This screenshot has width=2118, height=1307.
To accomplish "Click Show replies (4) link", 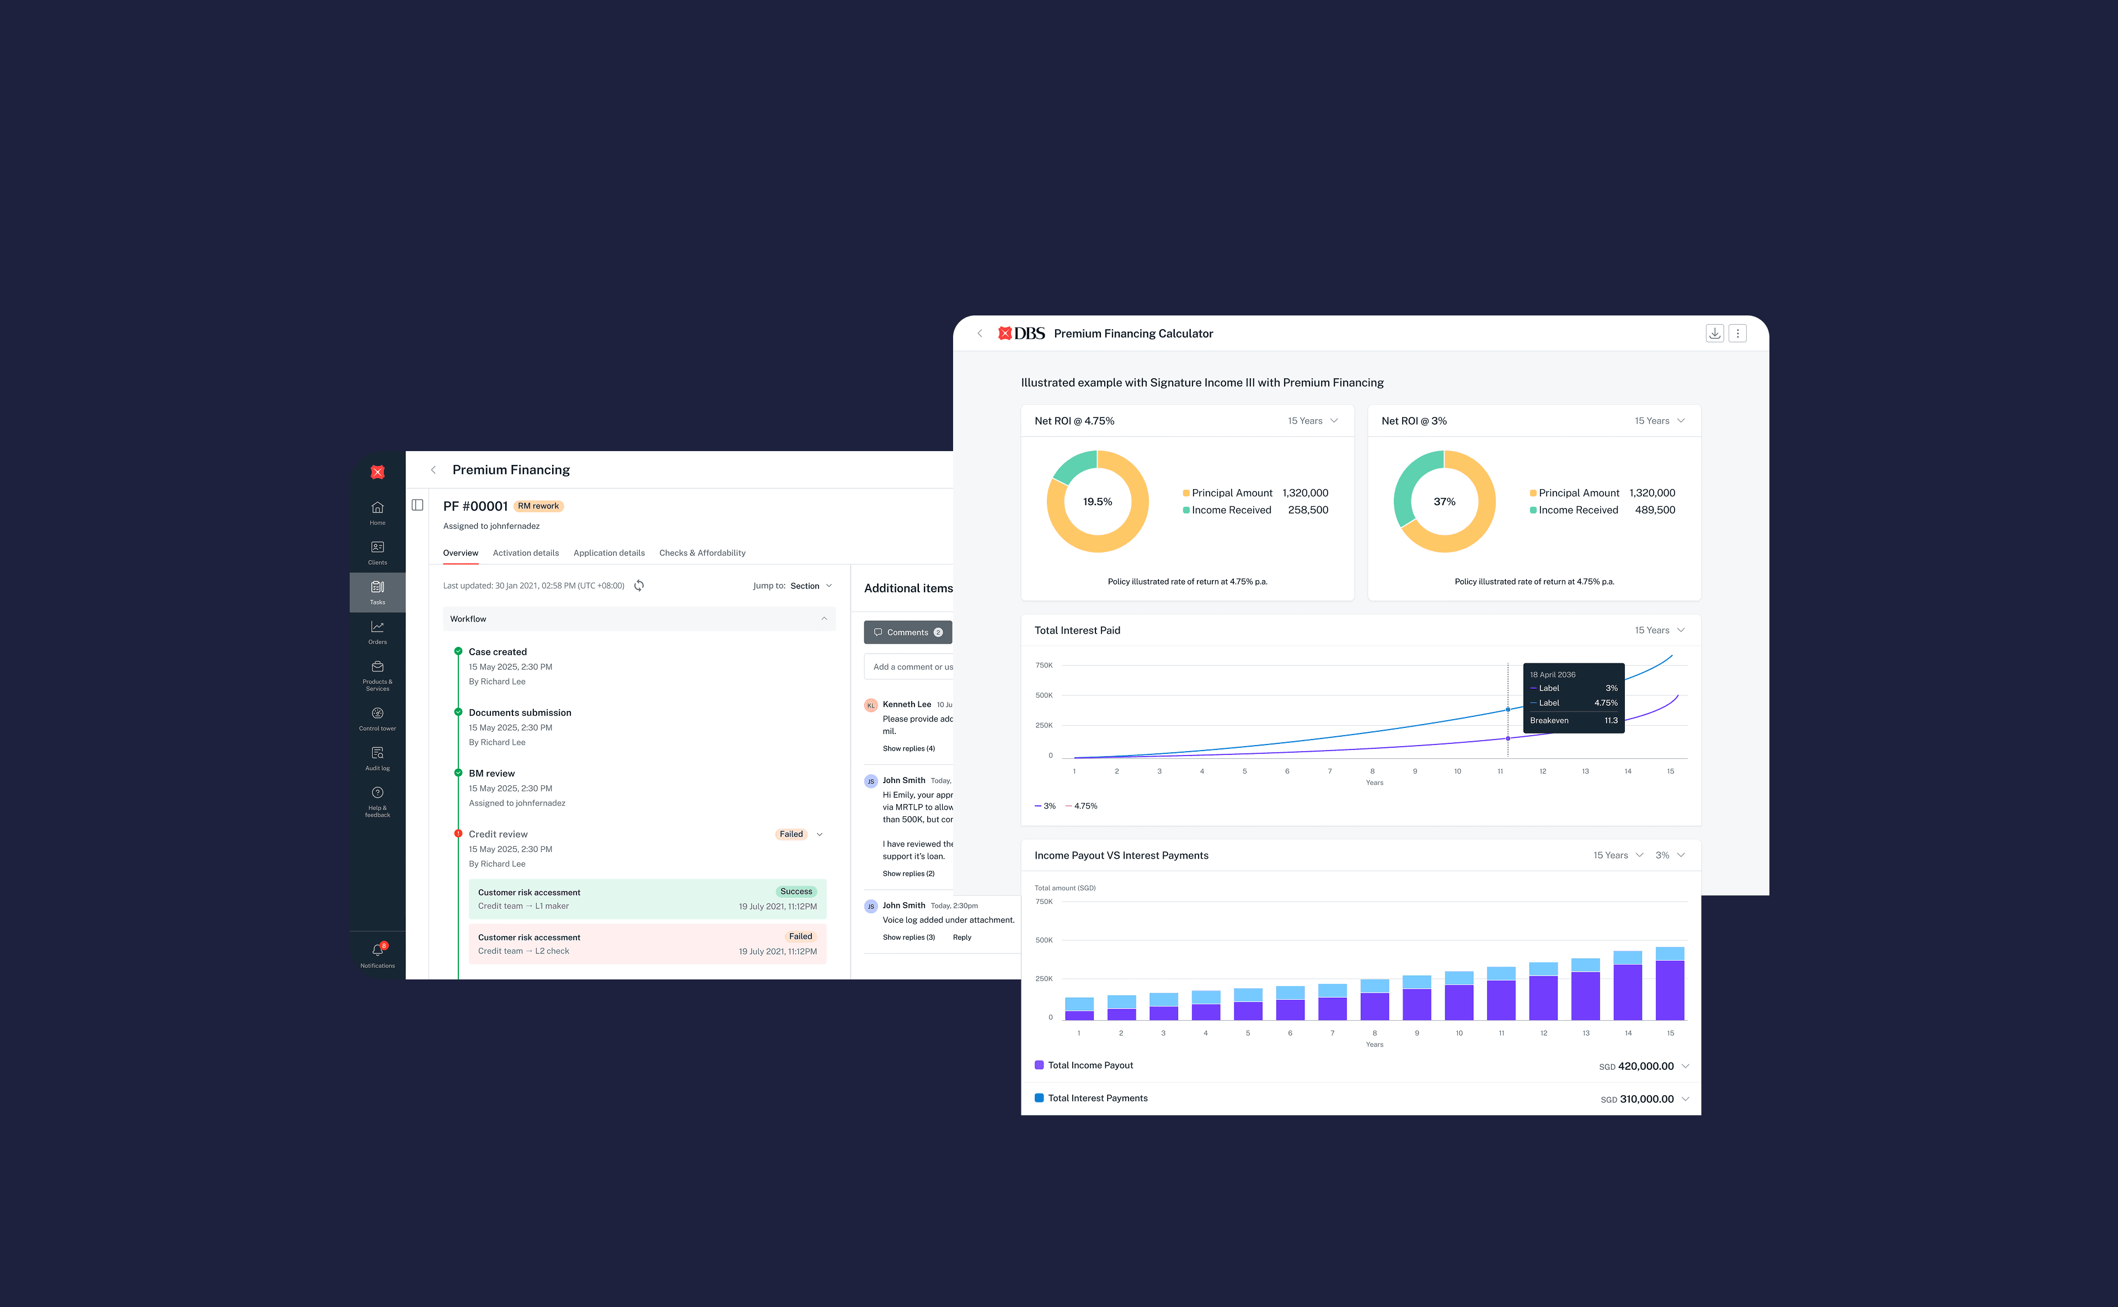I will [908, 748].
